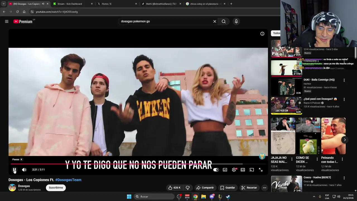Open the #DosogasTeam hashtag link
Image resolution: width=357 pixels, height=201 pixels.
(x=68, y=180)
